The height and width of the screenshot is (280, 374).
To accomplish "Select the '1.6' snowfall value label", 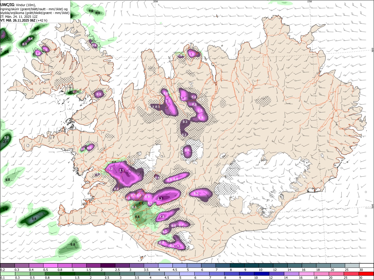I will pyautogui.click(x=162, y=217).
